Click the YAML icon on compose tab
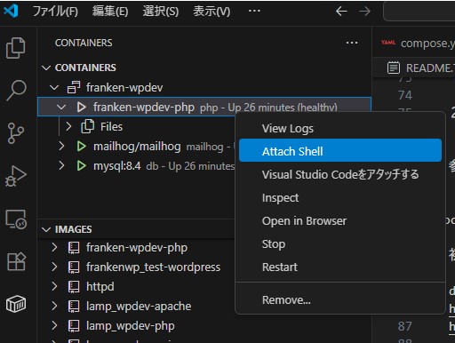 point(388,43)
